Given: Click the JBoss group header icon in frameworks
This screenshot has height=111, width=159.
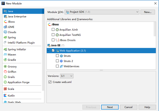Looking at the screenshot, I should [49, 25].
